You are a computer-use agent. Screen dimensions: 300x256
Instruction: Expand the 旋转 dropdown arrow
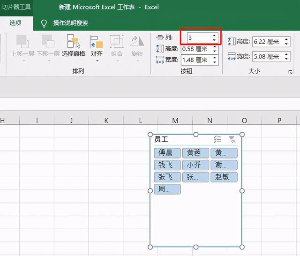137,61
